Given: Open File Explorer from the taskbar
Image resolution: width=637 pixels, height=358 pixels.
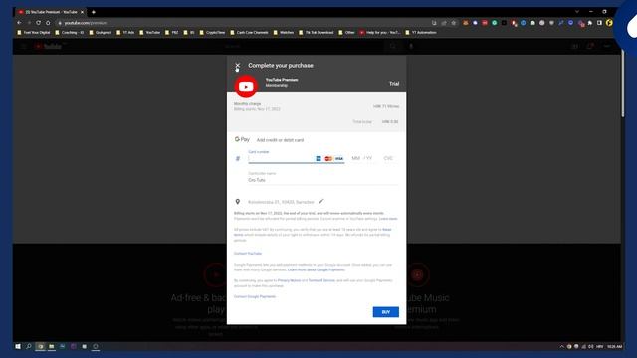Looking at the screenshot, I should (51, 346).
